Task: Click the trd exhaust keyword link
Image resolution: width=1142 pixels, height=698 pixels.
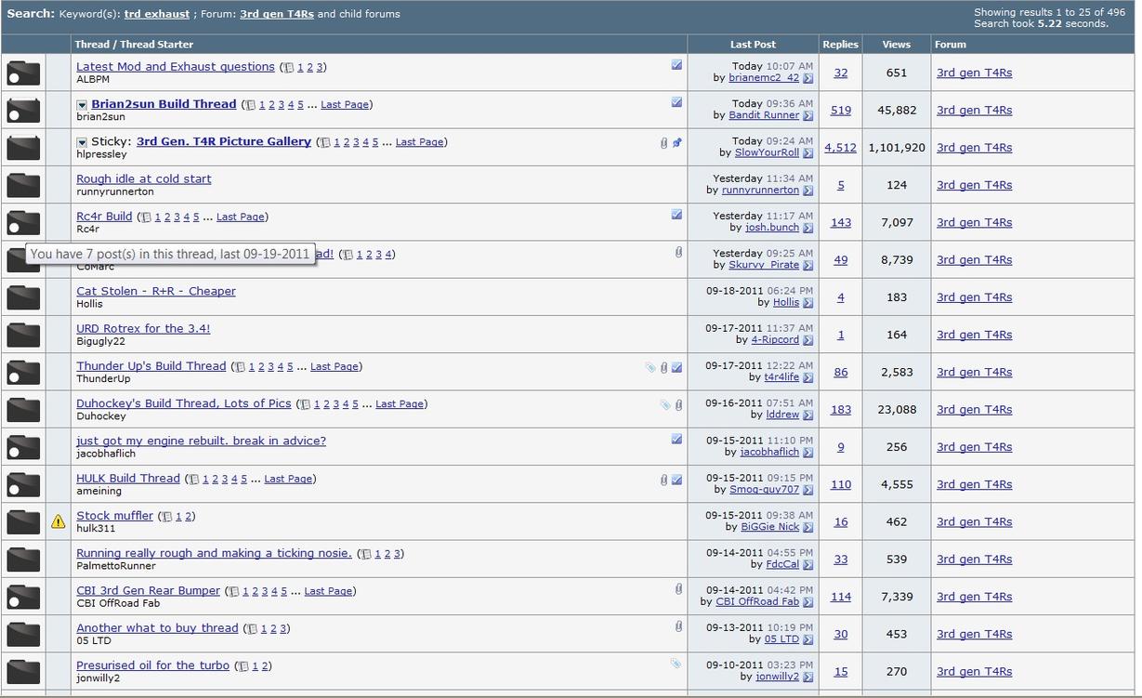Action: [156, 14]
